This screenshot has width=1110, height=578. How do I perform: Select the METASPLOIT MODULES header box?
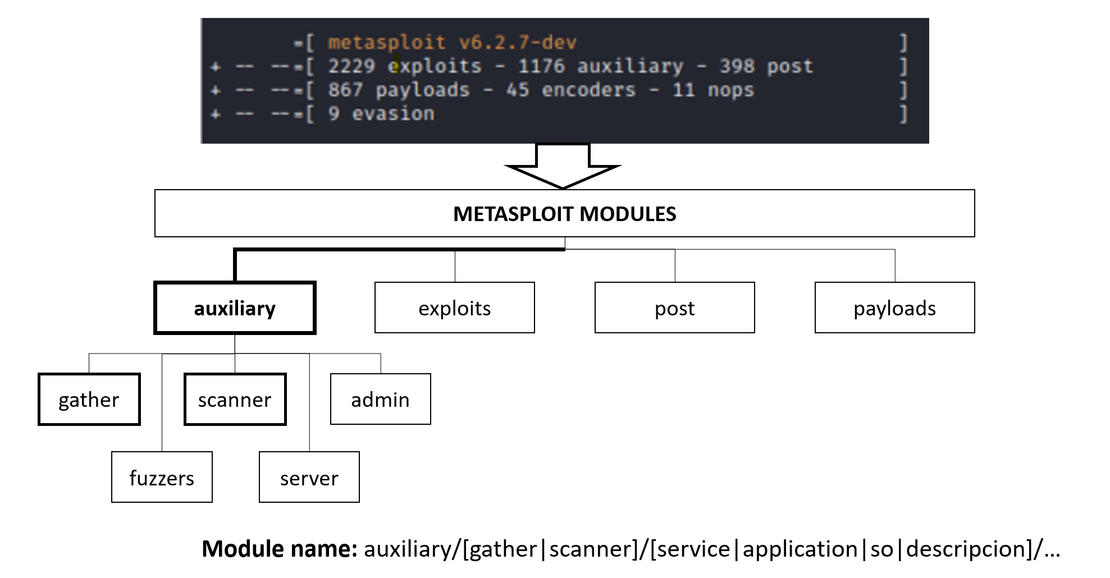[x=564, y=213]
